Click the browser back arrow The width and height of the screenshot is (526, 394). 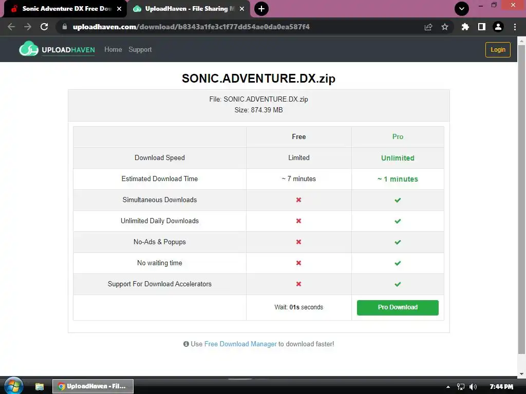pos(11,27)
